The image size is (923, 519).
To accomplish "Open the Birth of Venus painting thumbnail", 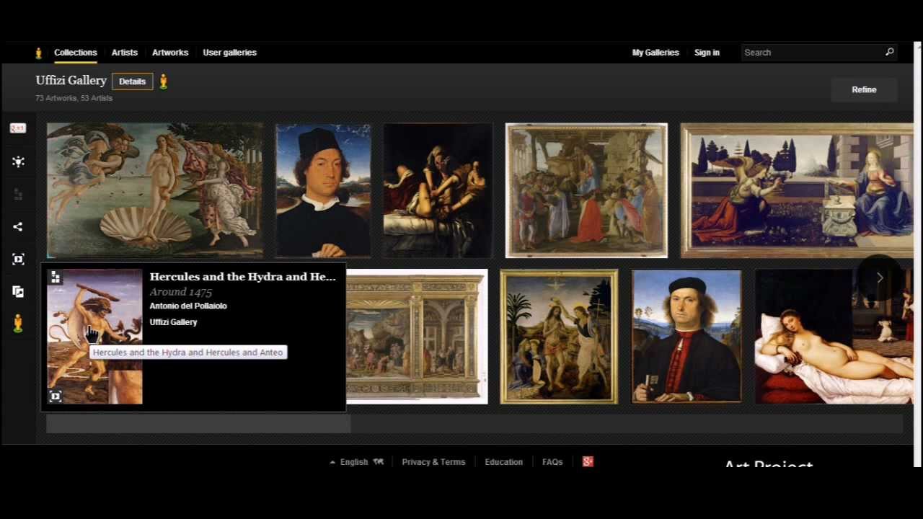I will click(155, 190).
